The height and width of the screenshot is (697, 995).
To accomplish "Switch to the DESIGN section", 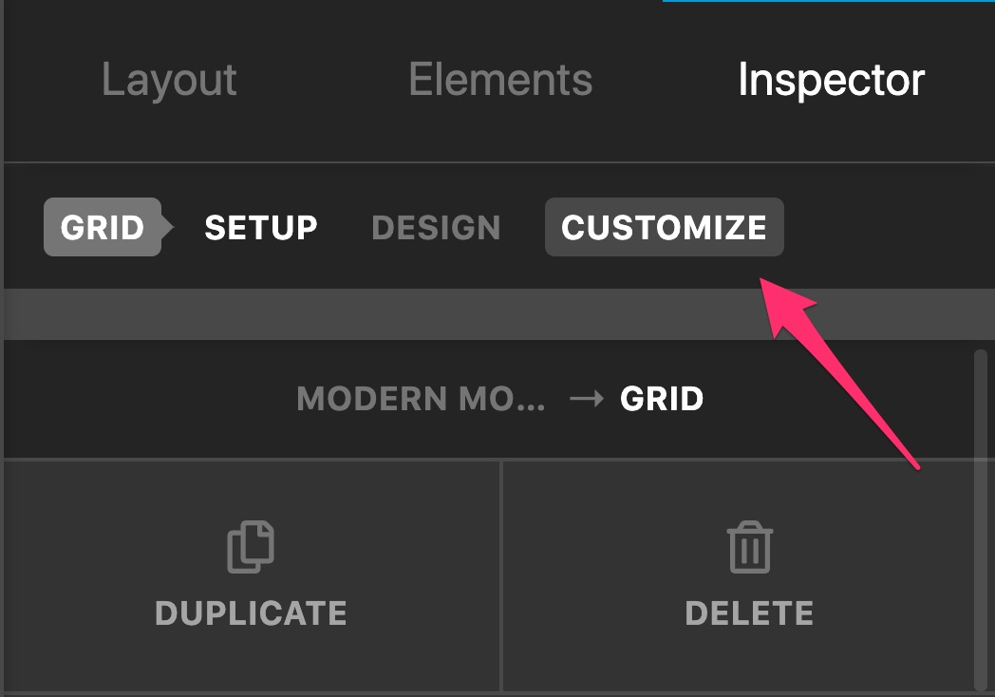I will pos(437,227).
